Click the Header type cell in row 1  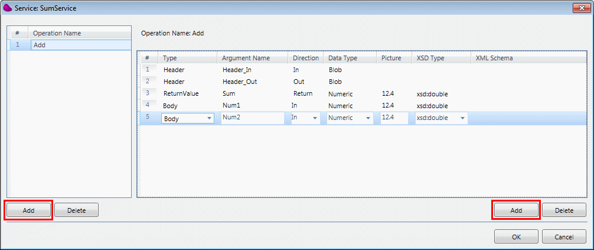(174, 70)
